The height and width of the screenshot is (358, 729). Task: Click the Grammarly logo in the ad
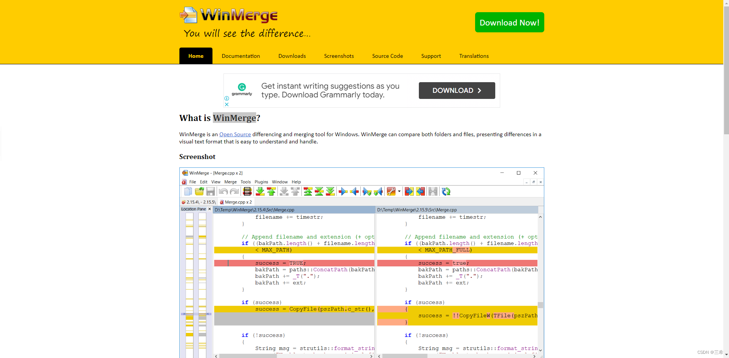[x=242, y=90]
